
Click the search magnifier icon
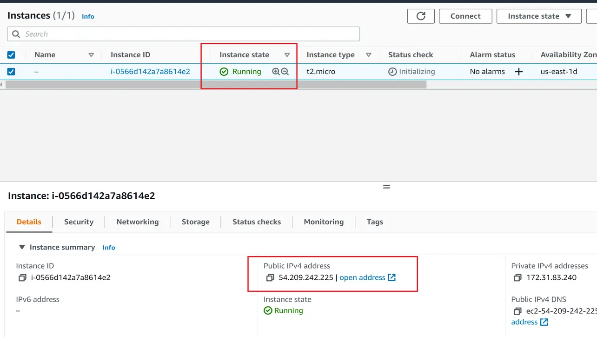point(16,34)
